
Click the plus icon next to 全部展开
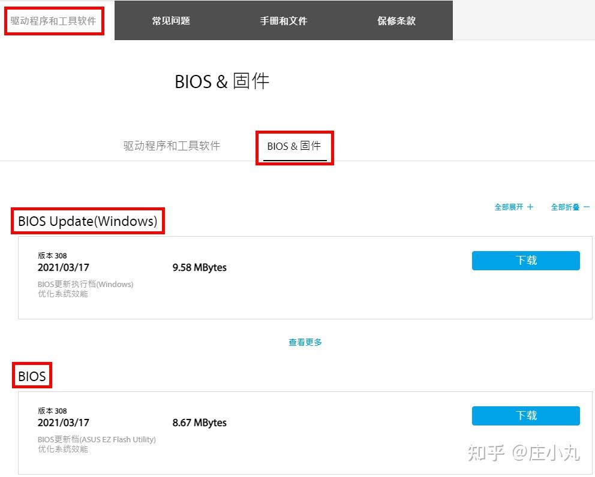(530, 207)
